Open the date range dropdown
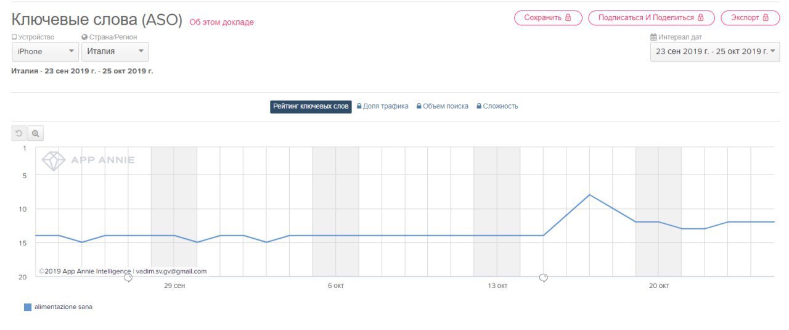The height and width of the screenshot is (330, 789). click(714, 51)
